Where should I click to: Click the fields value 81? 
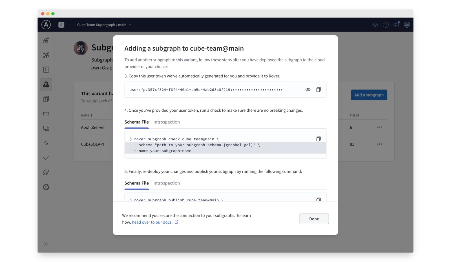click(x=352, y=144)
